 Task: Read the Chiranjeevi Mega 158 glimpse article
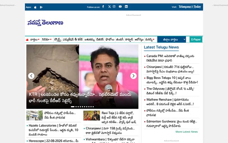coord(110,130)
